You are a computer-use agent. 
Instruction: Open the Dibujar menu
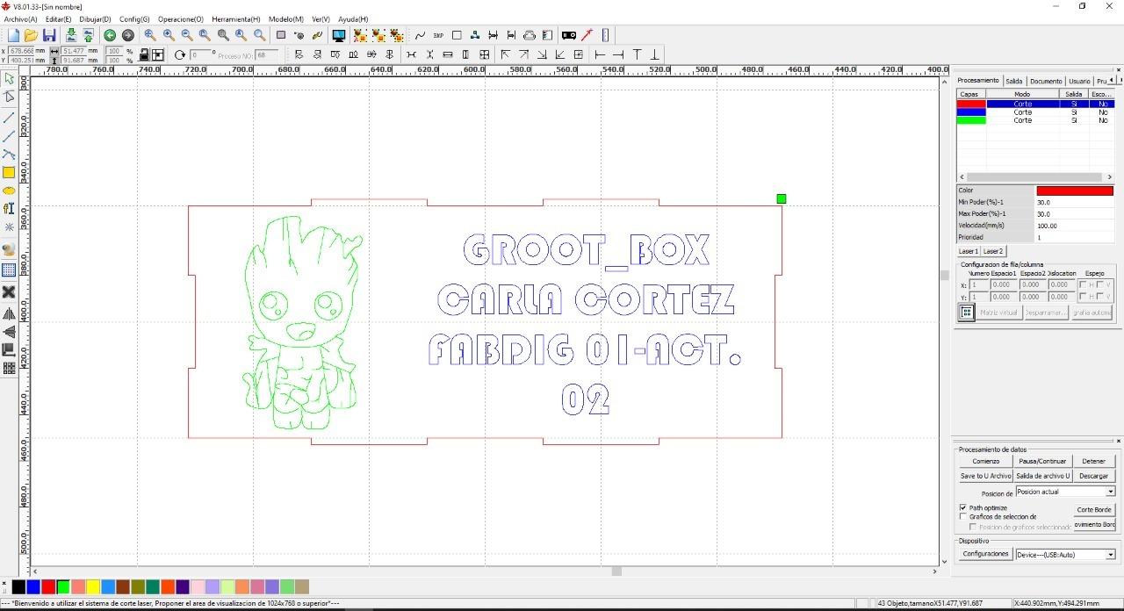click(x=95, y=18)
